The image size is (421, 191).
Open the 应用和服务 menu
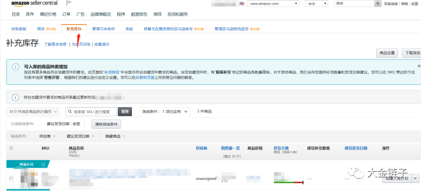[x=178, y=15]
